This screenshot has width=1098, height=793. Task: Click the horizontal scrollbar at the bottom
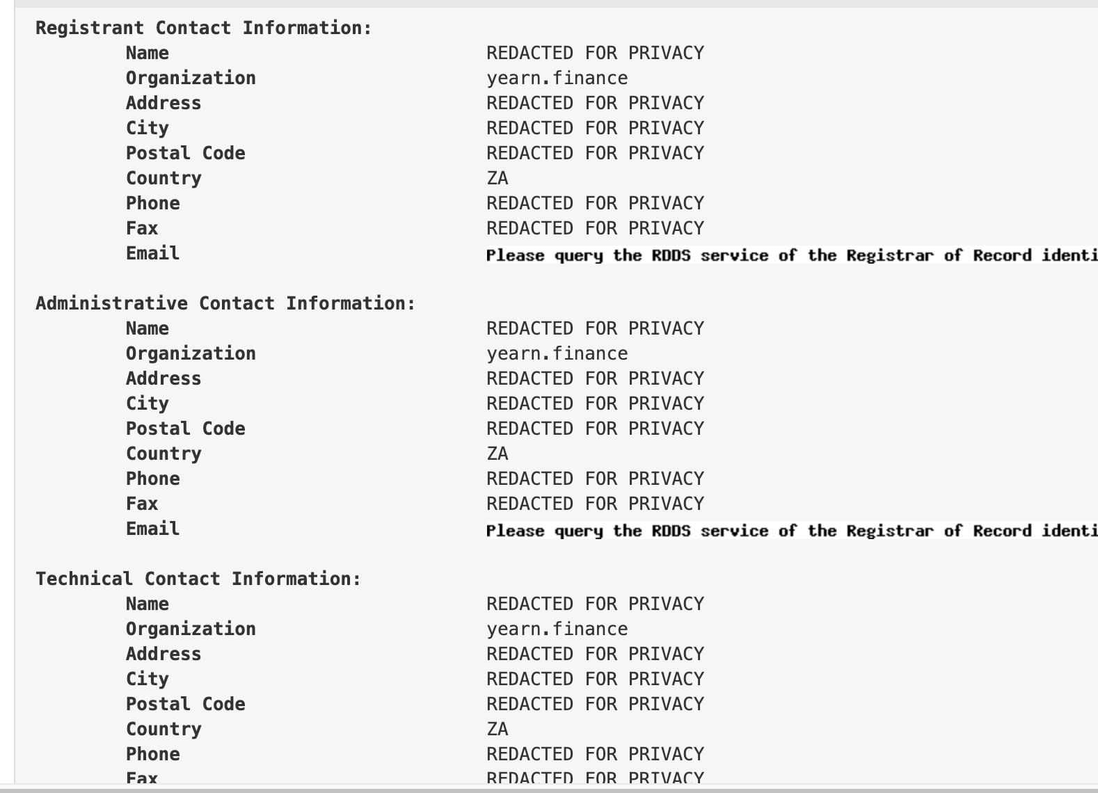tap(549, 789)
